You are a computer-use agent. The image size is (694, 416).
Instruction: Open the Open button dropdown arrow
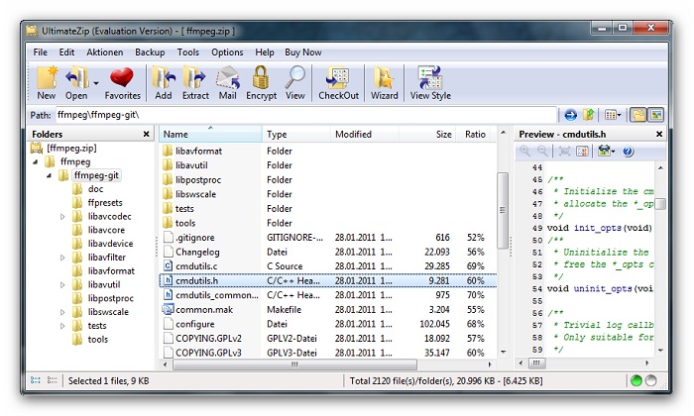pos(95,83)
